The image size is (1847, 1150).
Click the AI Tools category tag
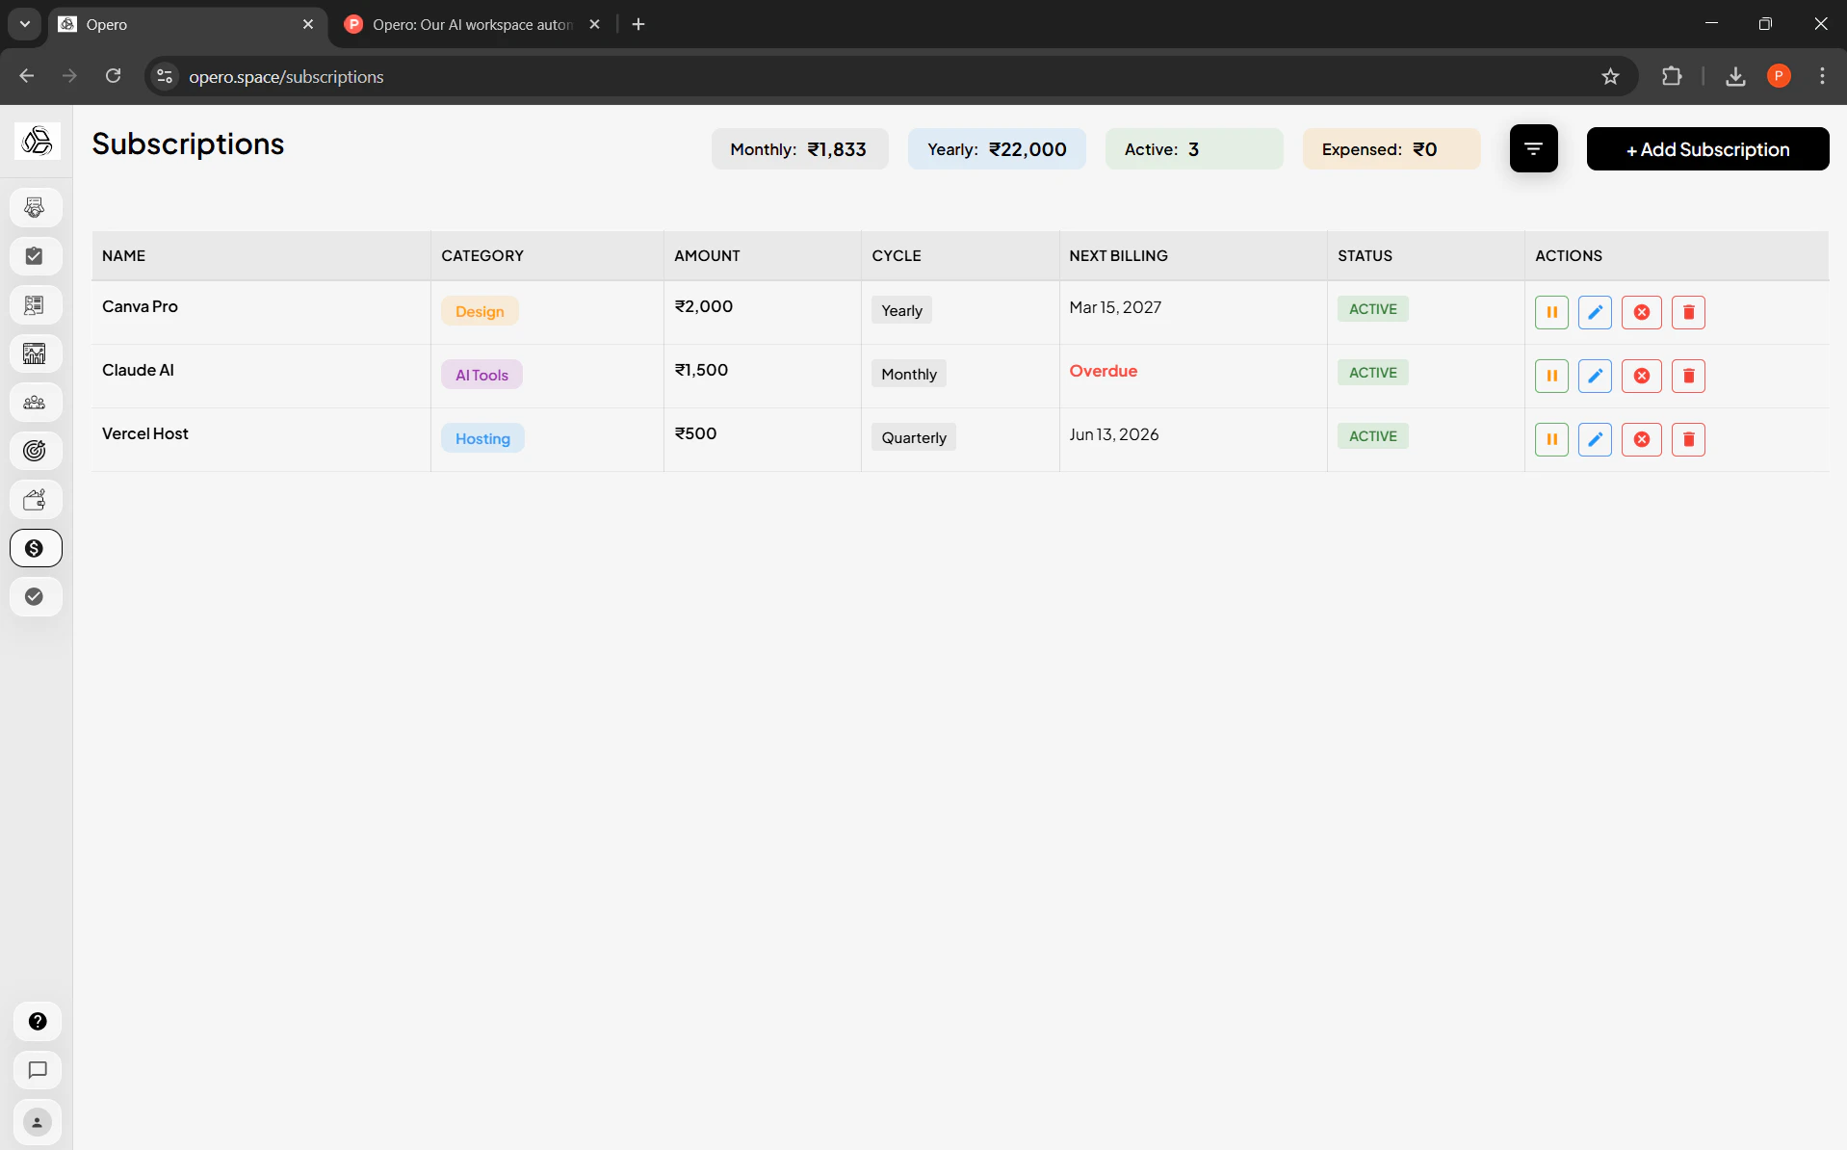point(481,375)
